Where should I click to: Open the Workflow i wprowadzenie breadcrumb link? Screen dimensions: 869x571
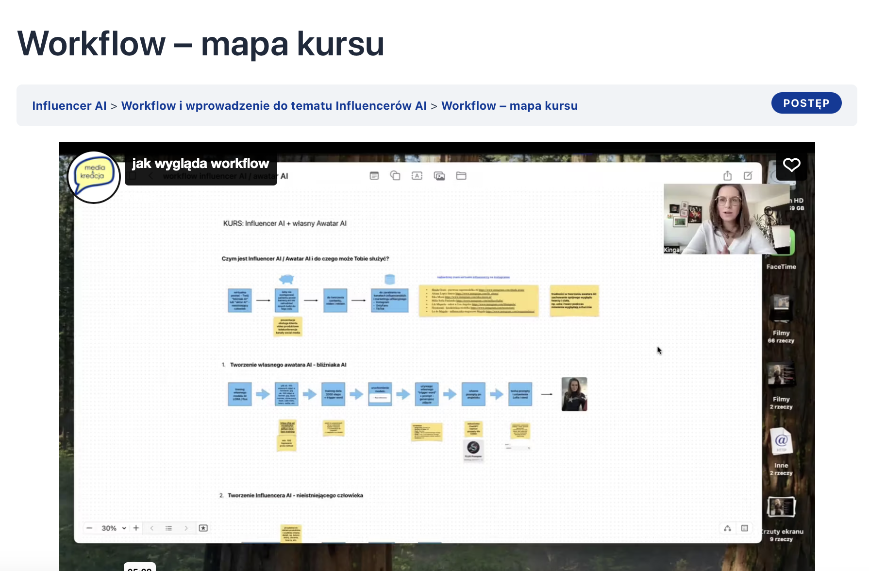click(x=274, y=106)
